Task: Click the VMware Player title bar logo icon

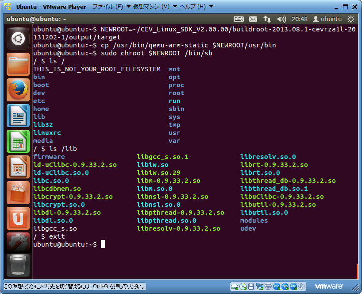Action: point(8,7)
